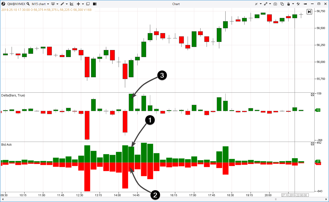This screenshot has height=202, width=329.
Task: Expand the link chart dropdown arrow
Action: click(x=270, y=4)
